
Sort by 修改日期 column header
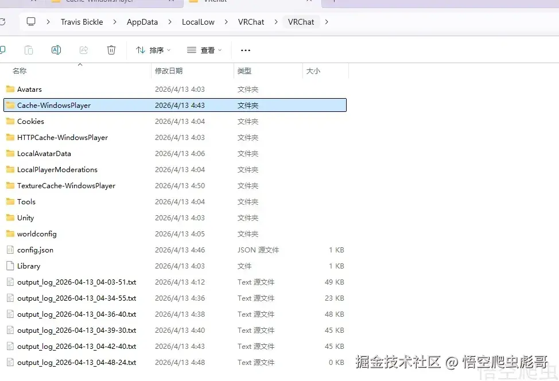click(x=169, y=71)
